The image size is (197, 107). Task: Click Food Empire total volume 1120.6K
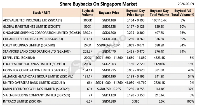pyautogui.click(x=159, y=64)
